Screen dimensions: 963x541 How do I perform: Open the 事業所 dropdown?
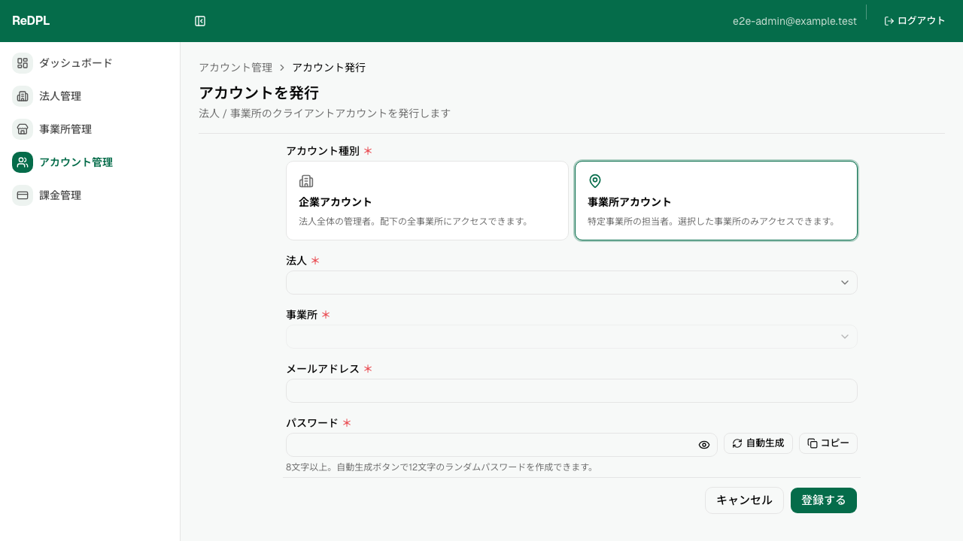(x=572, y=337)
